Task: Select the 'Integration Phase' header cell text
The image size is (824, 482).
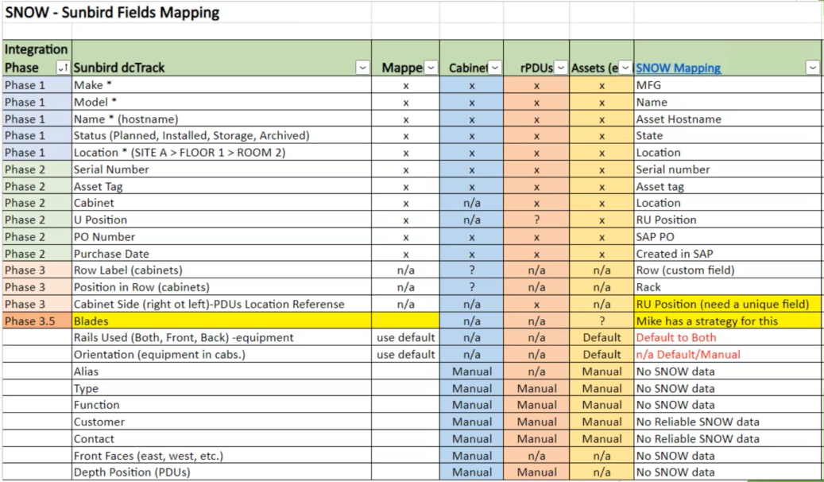Action: 37,58
